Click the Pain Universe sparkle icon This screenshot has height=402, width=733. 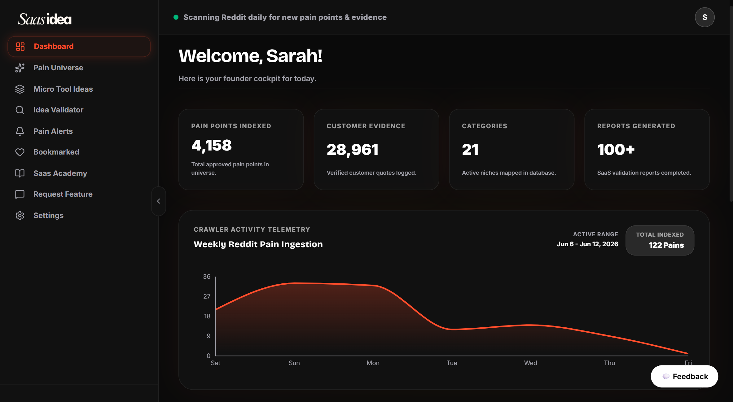point(20,68)
